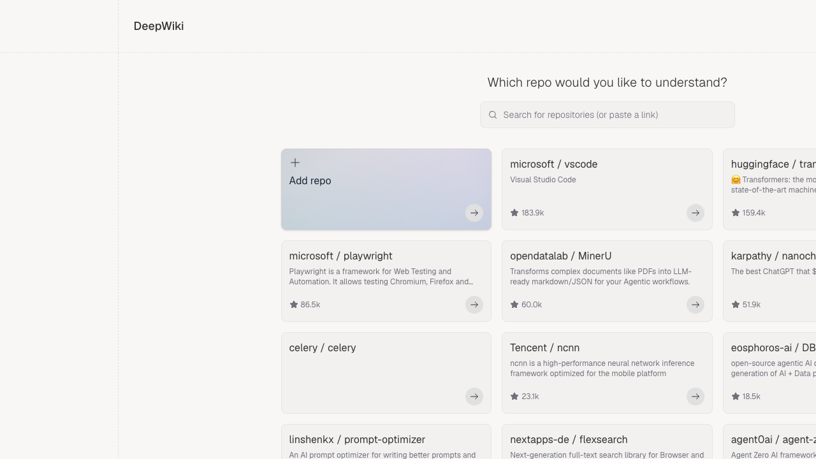Select the Add repo label
The height and width of the screenshot is (459, 816).
pos(310,181)
